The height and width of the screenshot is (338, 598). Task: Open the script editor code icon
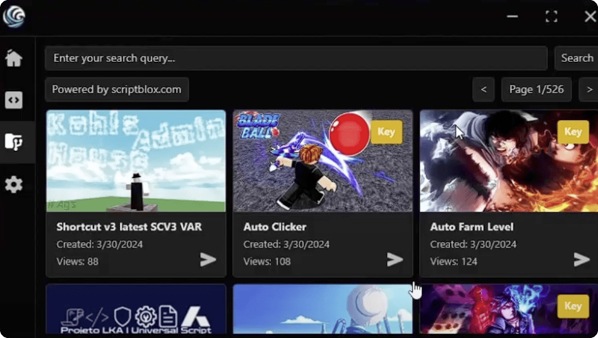coord(14,100)
